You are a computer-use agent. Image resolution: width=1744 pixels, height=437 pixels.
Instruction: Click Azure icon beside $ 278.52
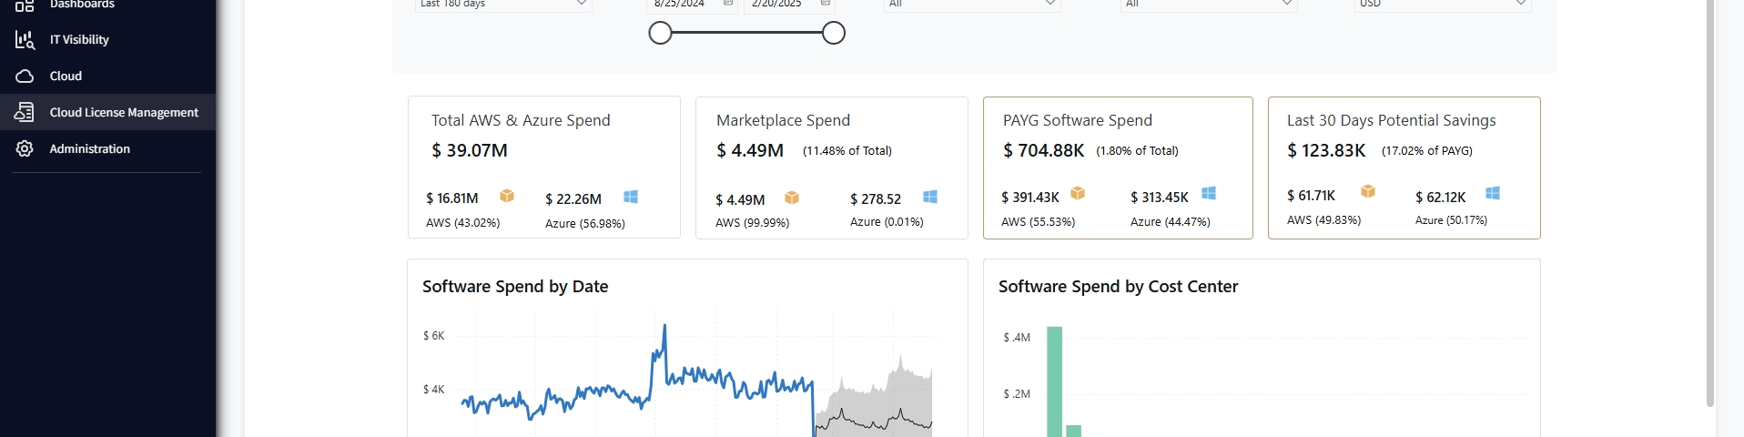930,197
